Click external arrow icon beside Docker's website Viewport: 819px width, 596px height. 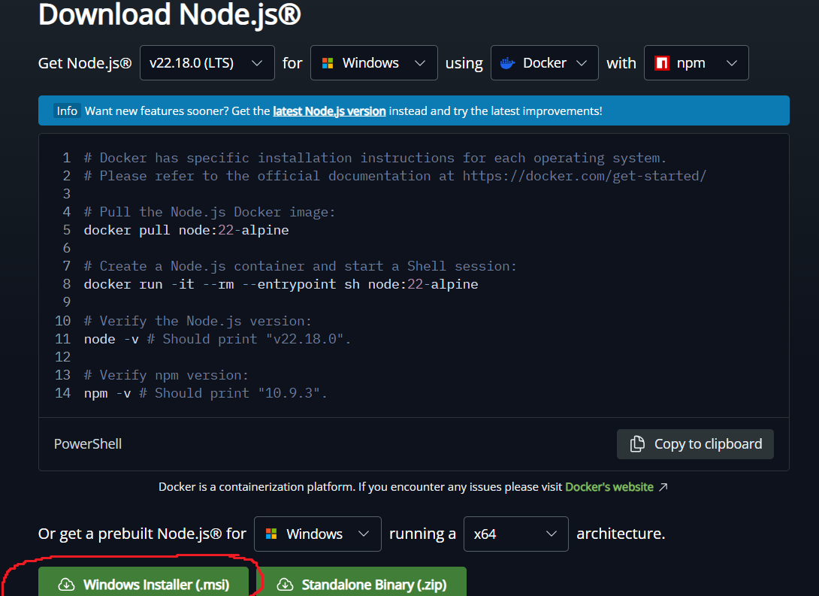point(663,487)
